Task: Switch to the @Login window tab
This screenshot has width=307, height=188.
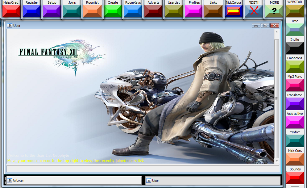Action: pyautogui.click(x=74, y=180)
